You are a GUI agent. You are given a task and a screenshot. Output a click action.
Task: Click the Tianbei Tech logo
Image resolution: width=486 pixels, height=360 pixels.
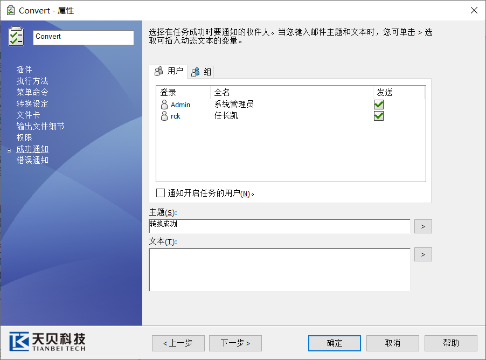[47, 342]
